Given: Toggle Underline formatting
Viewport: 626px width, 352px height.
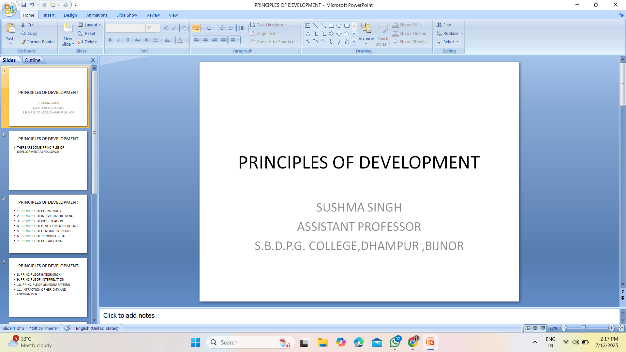Looking at the screenshot, I should click(x=128, y=40).
